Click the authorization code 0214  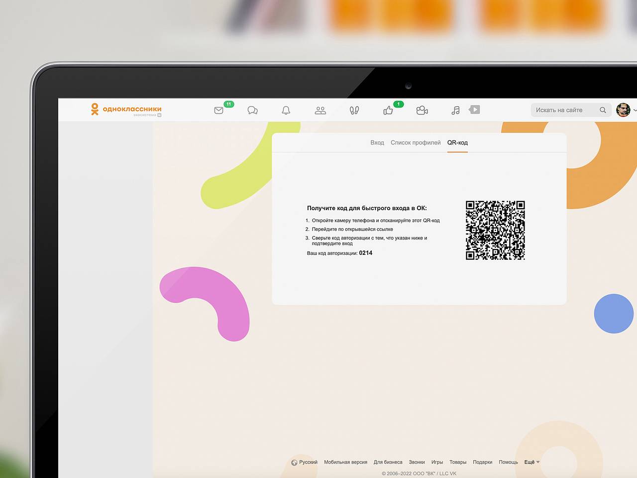[x=366, y=253]
